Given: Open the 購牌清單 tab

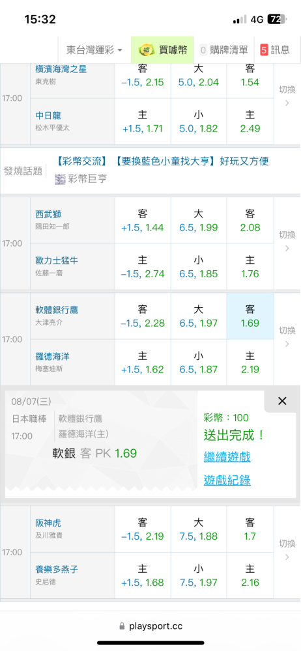Looking at the screenshot, I should pos(223,50).
